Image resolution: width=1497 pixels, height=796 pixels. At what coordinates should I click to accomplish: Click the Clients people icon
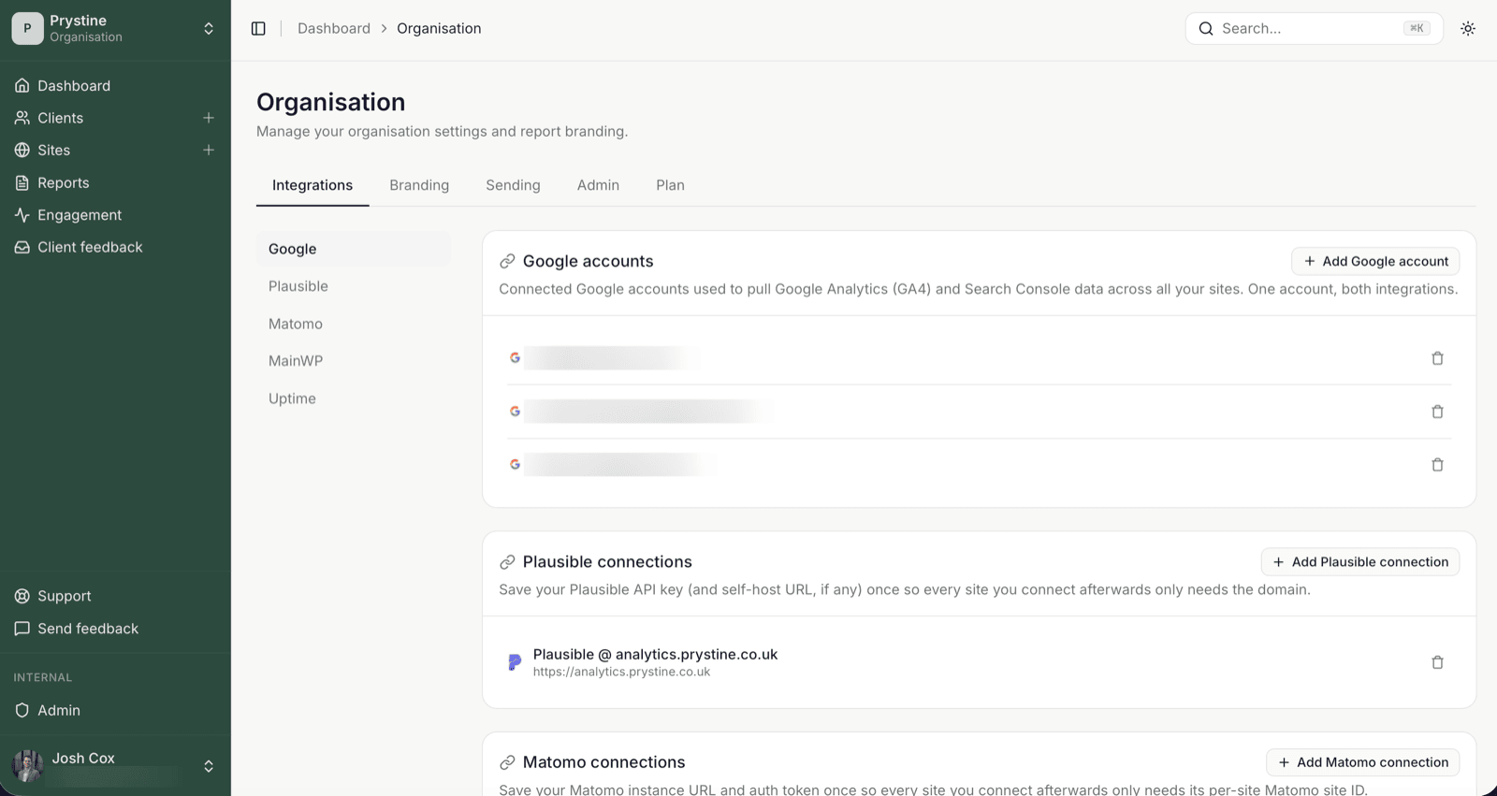point(22,118)
